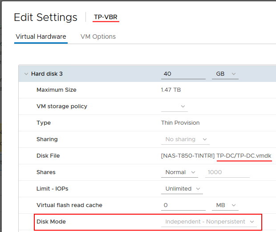Open the Limit - IOPs Unlimited dropdown
This screenshot has height=232, width=276.
pos(182,189)
